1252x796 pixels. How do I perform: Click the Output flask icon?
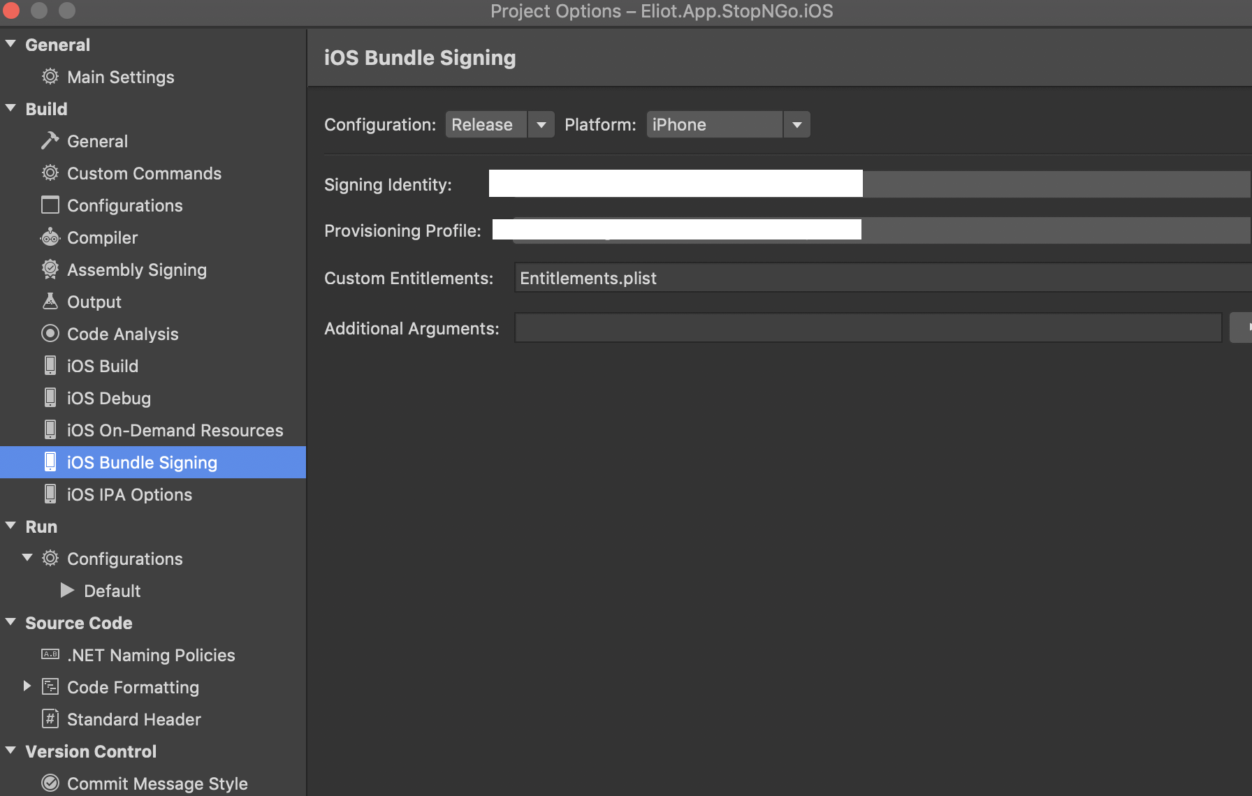pyautogui.click(x=50, y=302)
